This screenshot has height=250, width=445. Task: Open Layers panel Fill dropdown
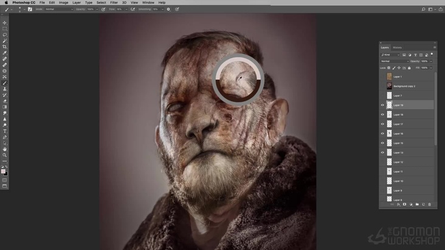coord(431,68)
